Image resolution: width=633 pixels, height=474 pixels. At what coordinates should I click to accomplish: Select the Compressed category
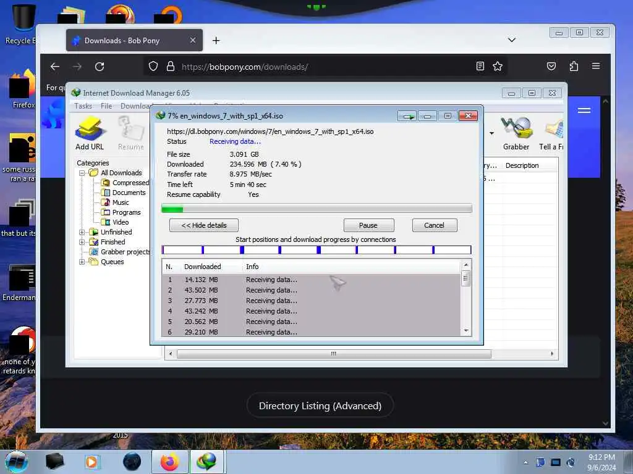pyautogui.click(x=125, y=183)
